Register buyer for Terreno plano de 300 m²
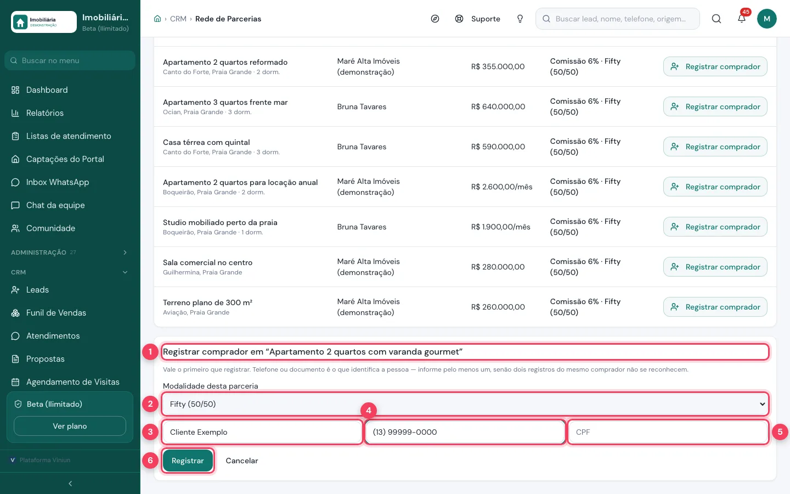Screen dimensions: 790x494 715,307
